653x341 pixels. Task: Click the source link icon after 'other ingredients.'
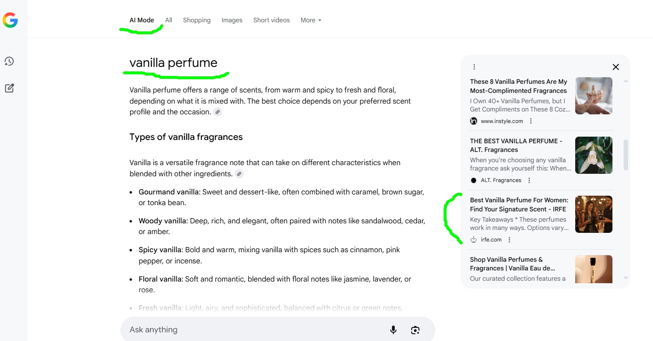(x=239, y=174)
